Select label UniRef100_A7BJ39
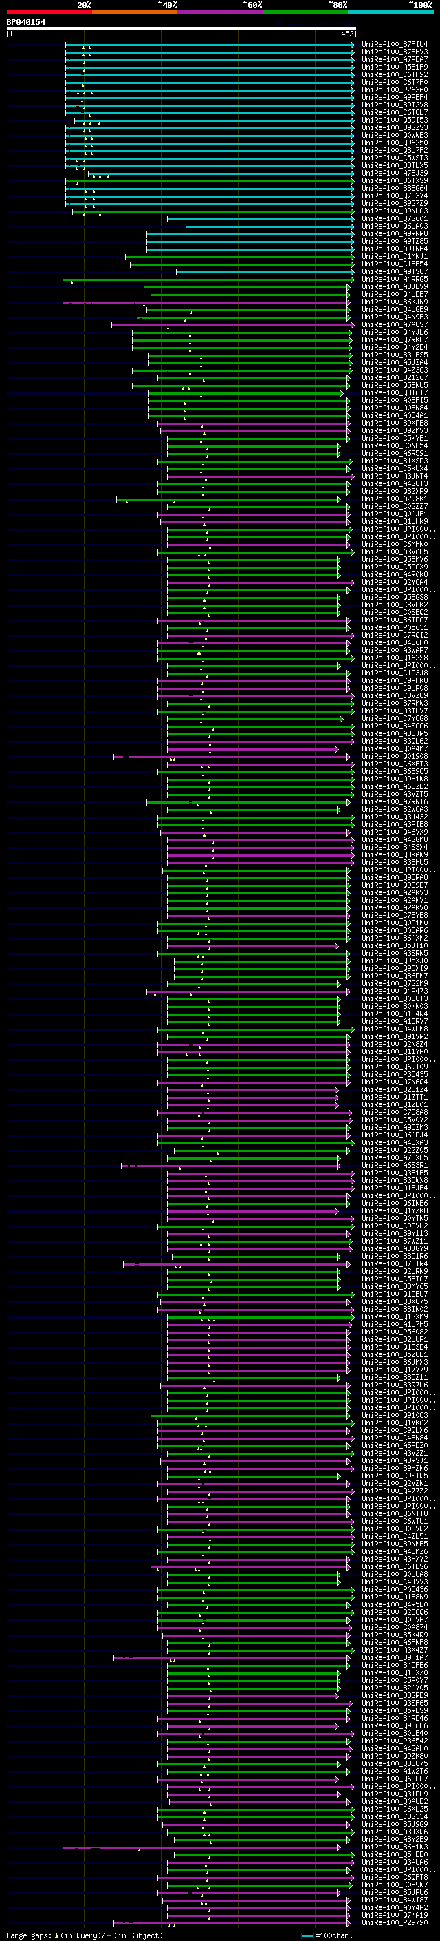Image resolution: width=440 pixels, height=1941 pixels. 394,173
